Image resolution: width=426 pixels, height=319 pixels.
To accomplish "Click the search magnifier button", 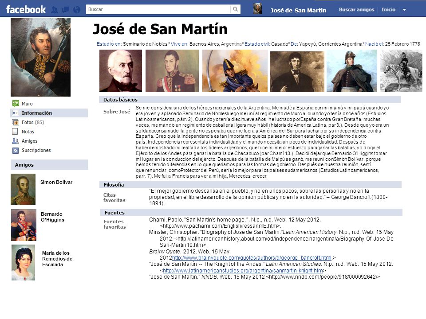I will click(235, 9).
